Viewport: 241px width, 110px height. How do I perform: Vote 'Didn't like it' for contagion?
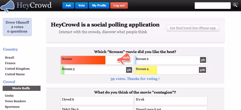[x=97, y=108]
